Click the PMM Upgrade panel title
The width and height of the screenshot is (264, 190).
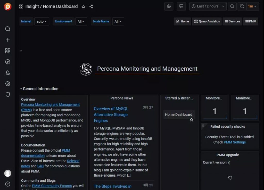pyautogui.click(x=228, y=155)
